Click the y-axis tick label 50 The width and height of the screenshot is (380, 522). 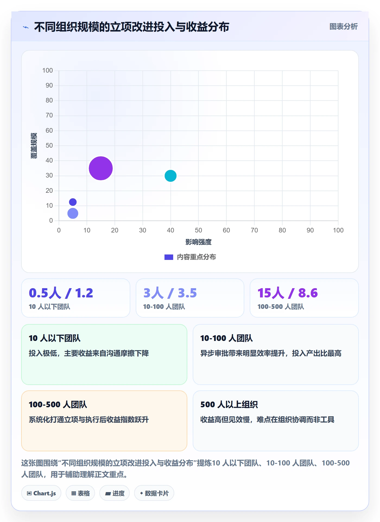coord(49,145)
